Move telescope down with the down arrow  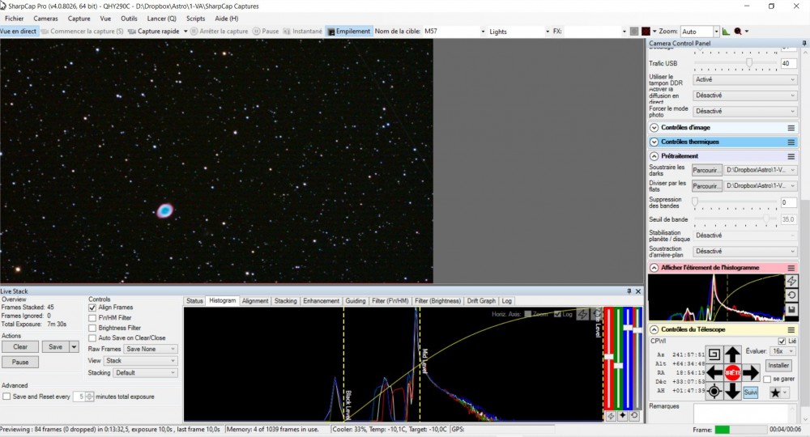[732, 391]
